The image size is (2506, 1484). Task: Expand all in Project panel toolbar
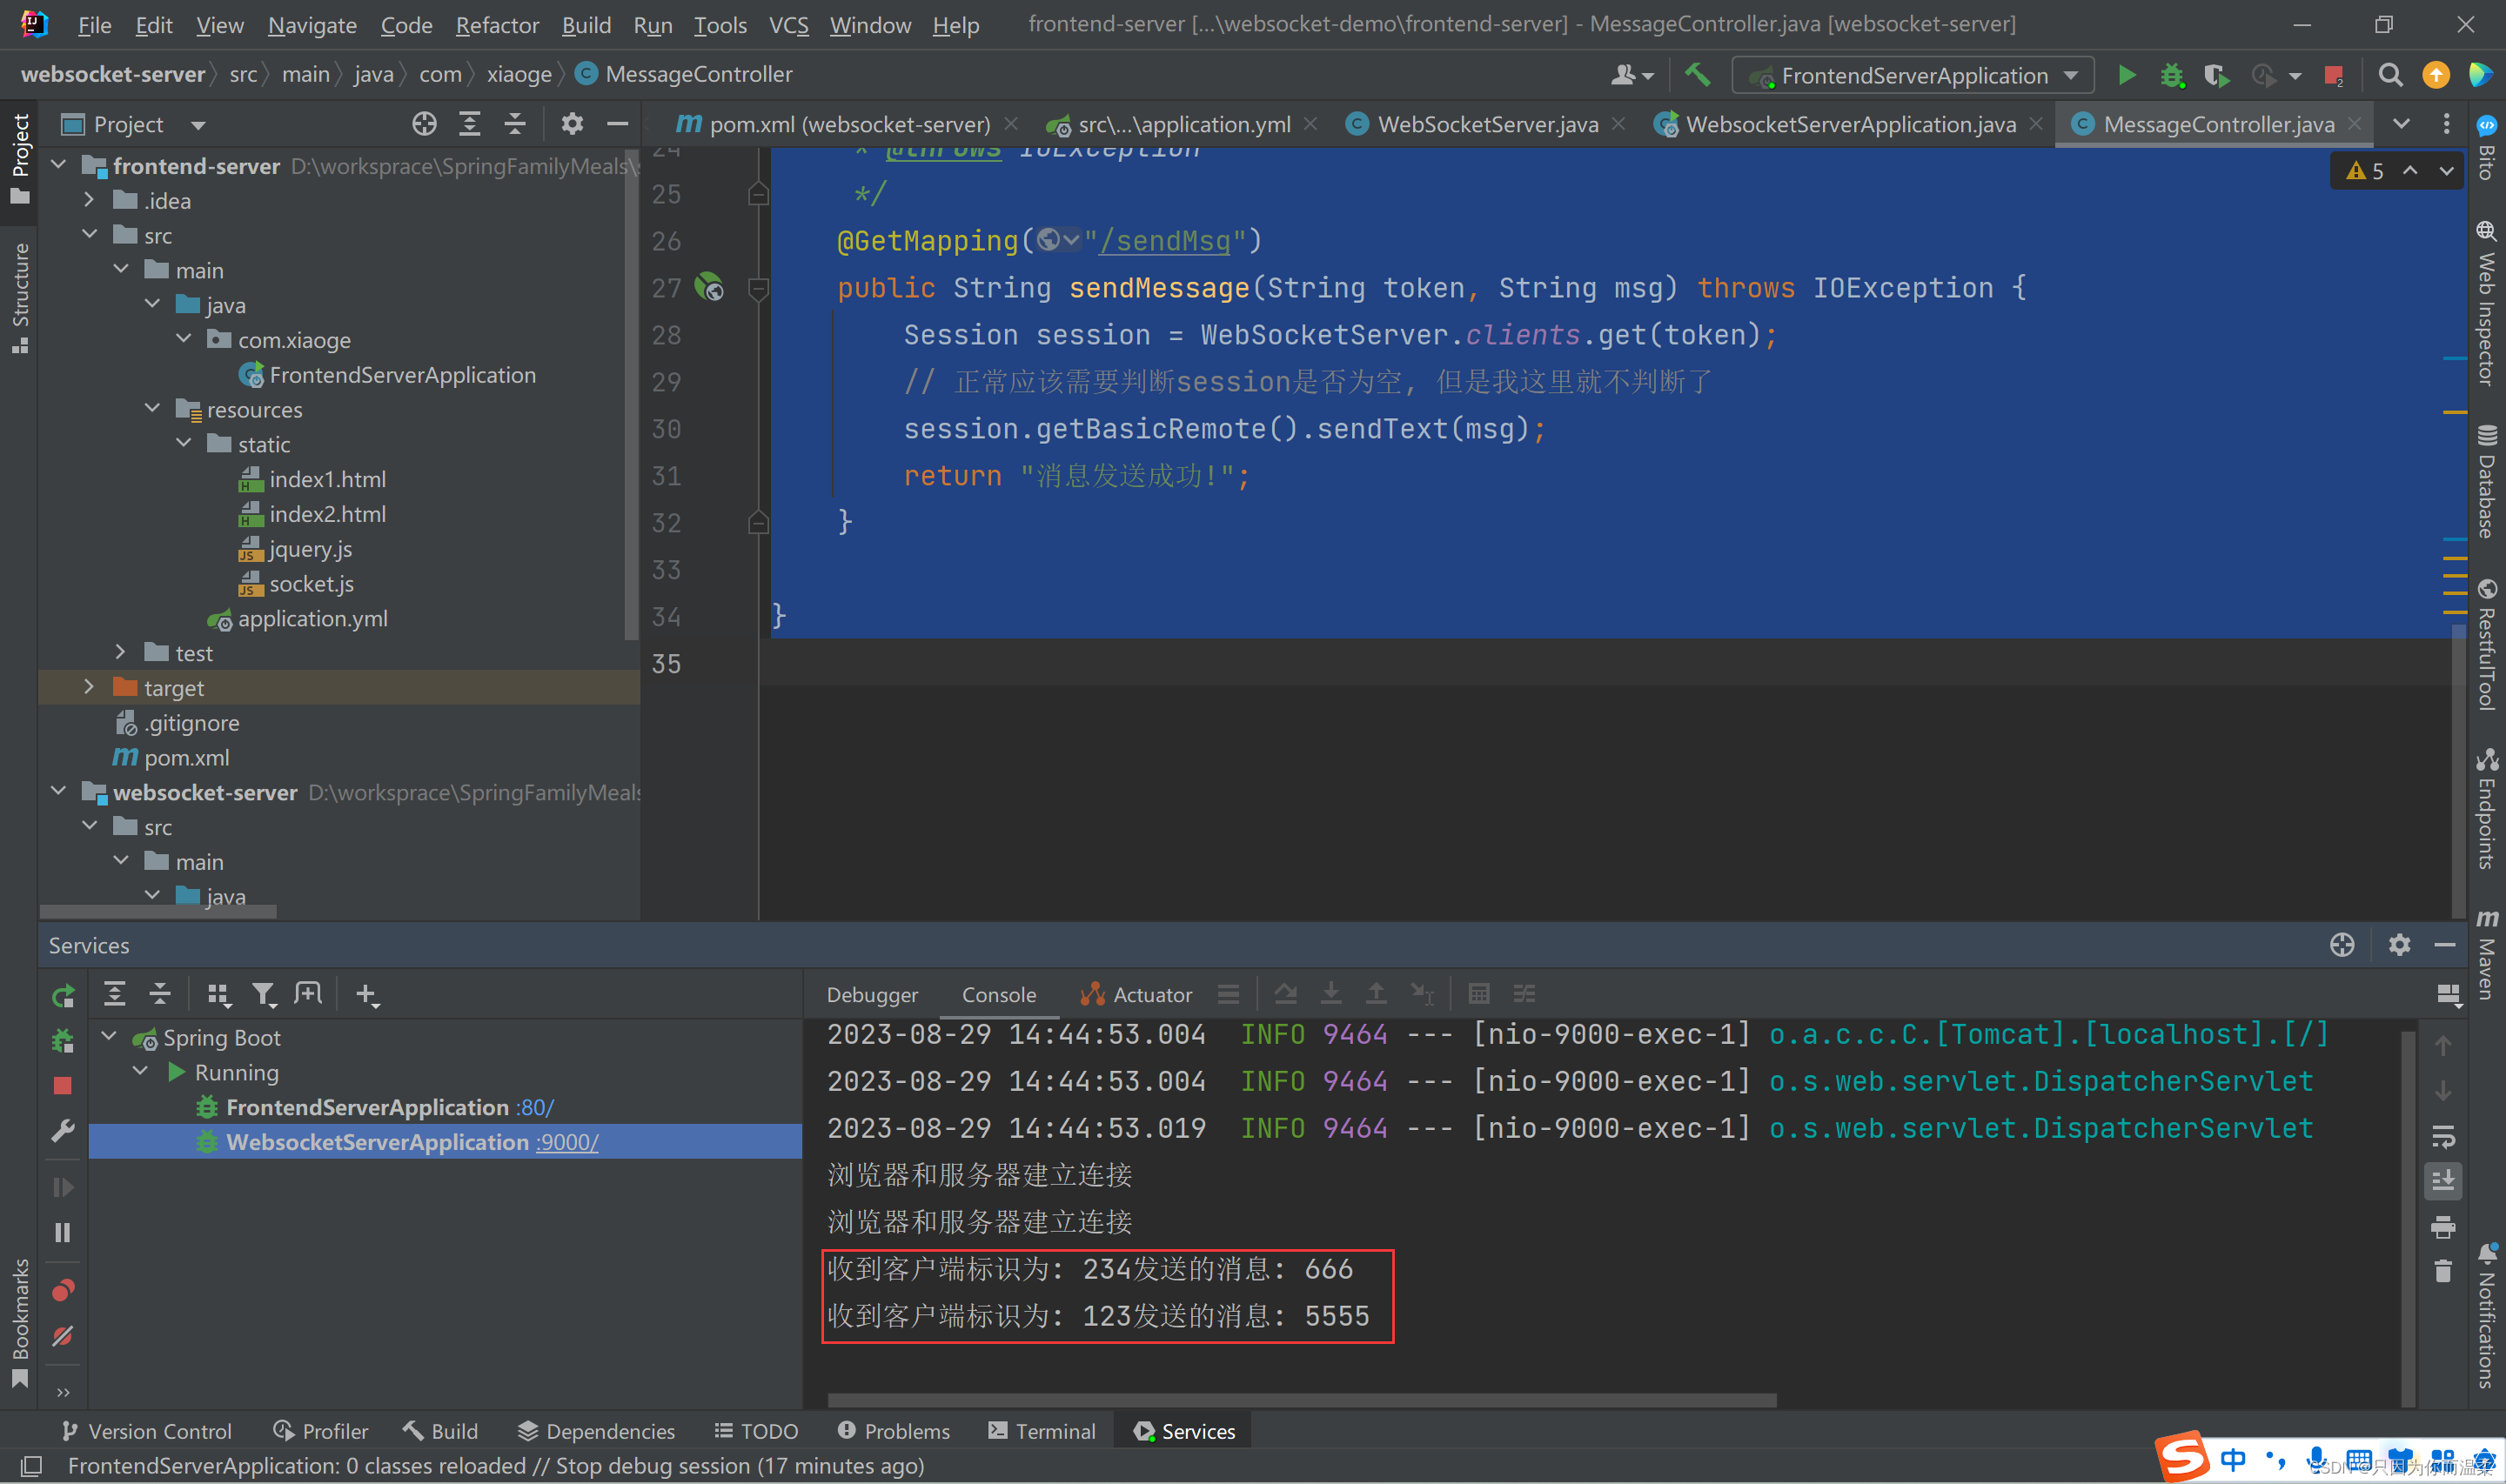[469, 124]
